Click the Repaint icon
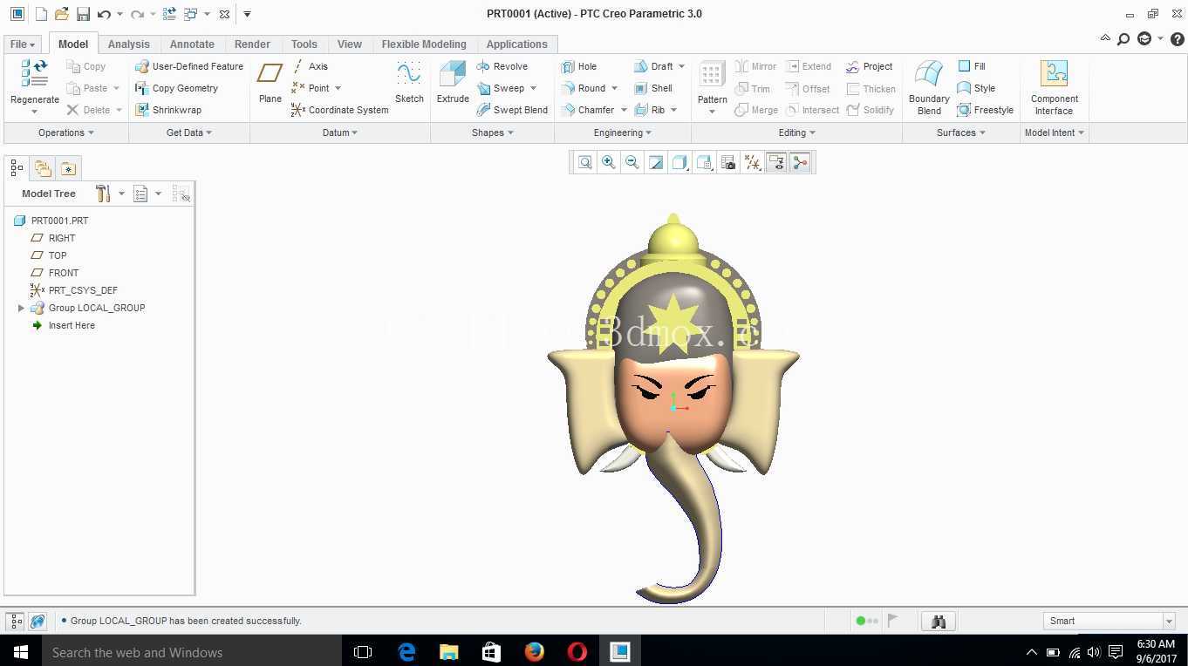 pyautogui.click(x=656, y=162)
